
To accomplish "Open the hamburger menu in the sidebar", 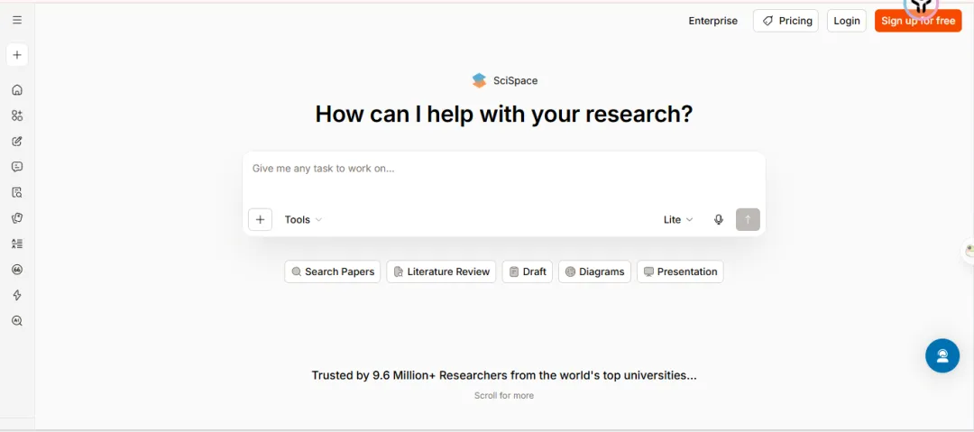I will (x=17, y=20).
